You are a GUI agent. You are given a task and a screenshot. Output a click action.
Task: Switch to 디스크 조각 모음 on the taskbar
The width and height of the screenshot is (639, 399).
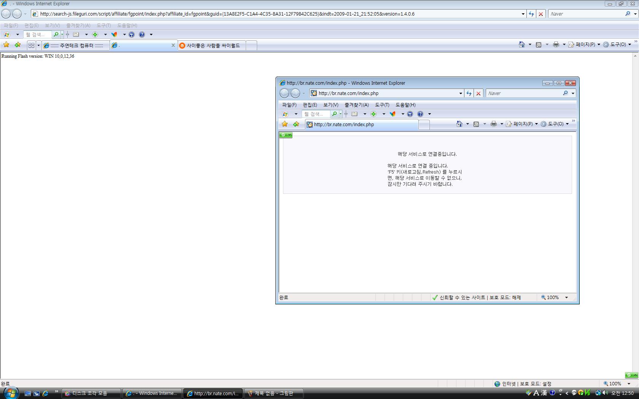click(91, 393)
